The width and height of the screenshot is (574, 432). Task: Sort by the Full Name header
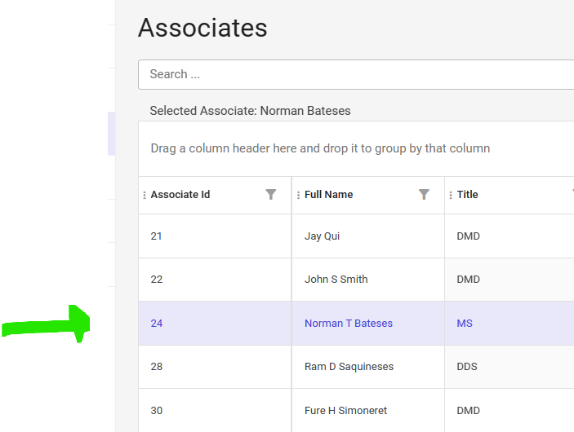(328, 195)
